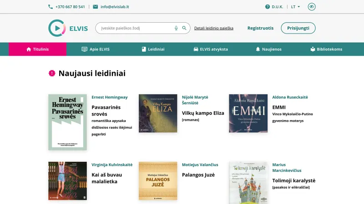This screenshot has height=204, width=364.
Task: Open the Palangos Juzė book cover
Action: (158, 181)
